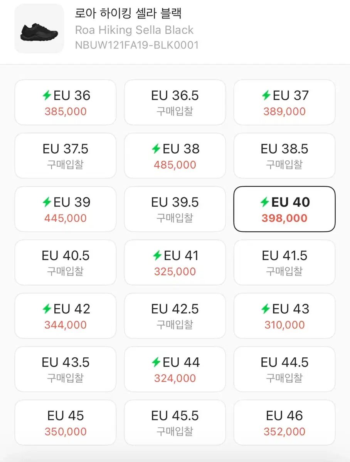Click the lightning icon beside EU 37
Image resolution: width=350 pixels, height=462 pixels.
[266, 95]
